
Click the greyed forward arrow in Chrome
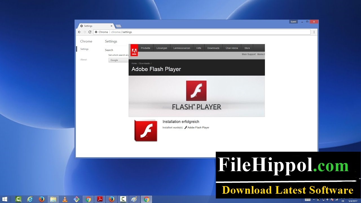pos(85,32)
